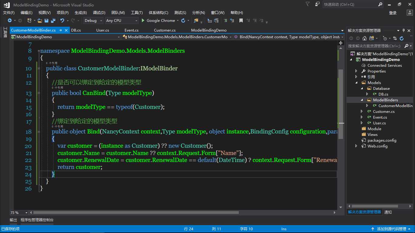415x233 pixels.
Task: Open the Bind member navigation dropdown
Action: [289, 37]
